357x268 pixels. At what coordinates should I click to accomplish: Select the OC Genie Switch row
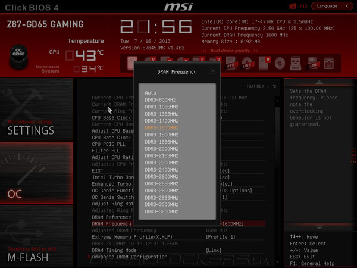click(178, 197)
